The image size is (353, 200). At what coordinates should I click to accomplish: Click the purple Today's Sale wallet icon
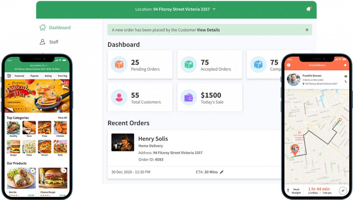(x=189, y=97)
